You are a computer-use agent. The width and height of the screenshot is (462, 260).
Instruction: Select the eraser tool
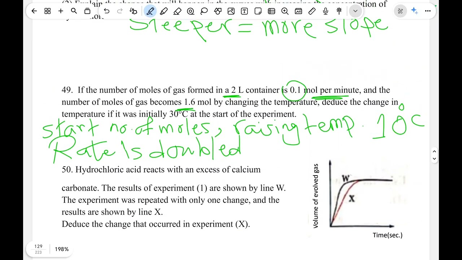tap(177, 11)
